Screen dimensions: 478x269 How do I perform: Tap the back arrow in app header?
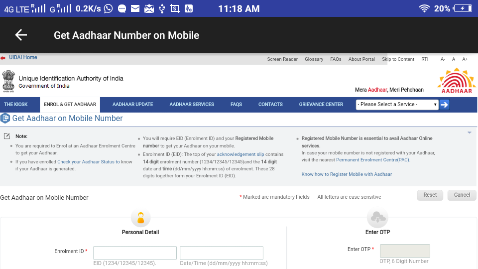click(x=21, y=35)
